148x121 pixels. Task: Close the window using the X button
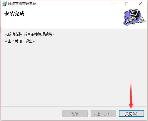pyautogui.click(x=140, y=4)
